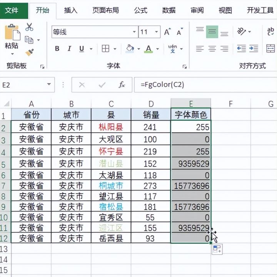277x277 pixels.
Task: Select column header C
Action: [x=111, y=104]
